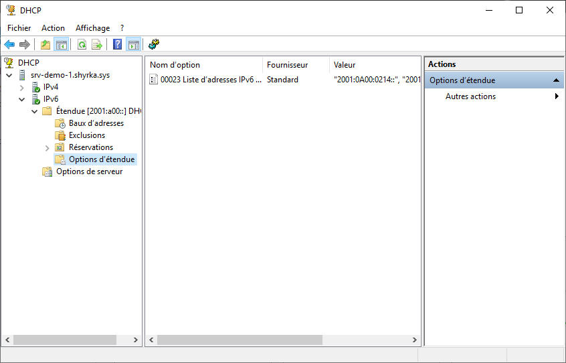The width and height of the screenshot is (566, 363).
Task: Expand the IPv4 tree node
Action: tap(21, 87)
